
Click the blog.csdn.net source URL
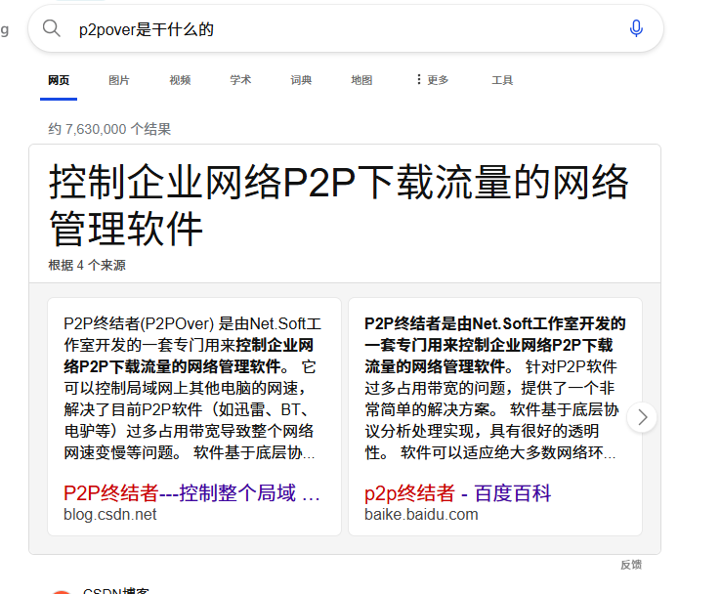click(x=109, y=515)
